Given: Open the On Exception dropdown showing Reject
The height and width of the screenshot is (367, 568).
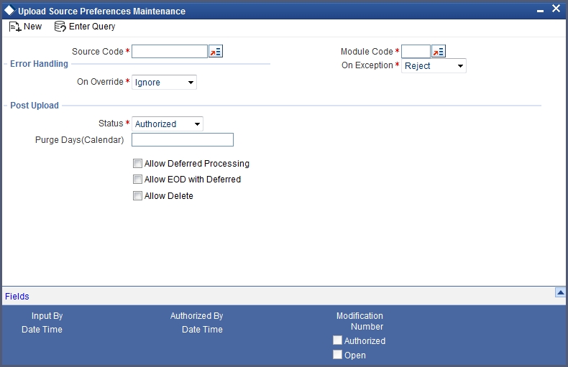Looking at the screenshot, I should pos(434,66).
